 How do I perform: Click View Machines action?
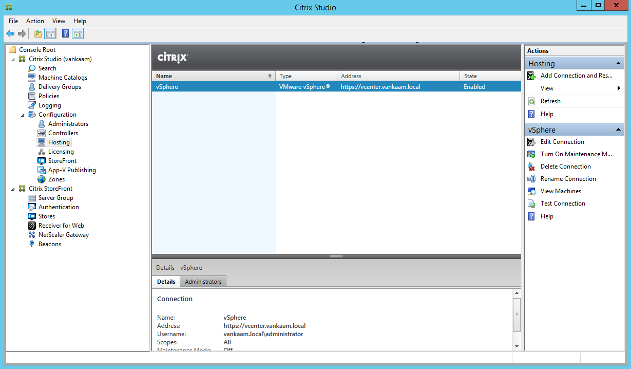561,191
